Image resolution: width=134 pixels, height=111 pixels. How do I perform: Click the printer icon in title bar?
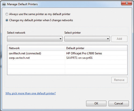point(4,4)
